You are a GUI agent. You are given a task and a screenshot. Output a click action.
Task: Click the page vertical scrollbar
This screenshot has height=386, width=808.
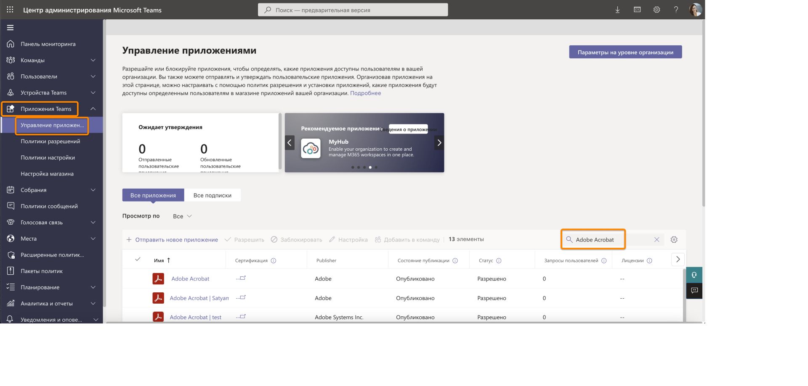point(703,113)
